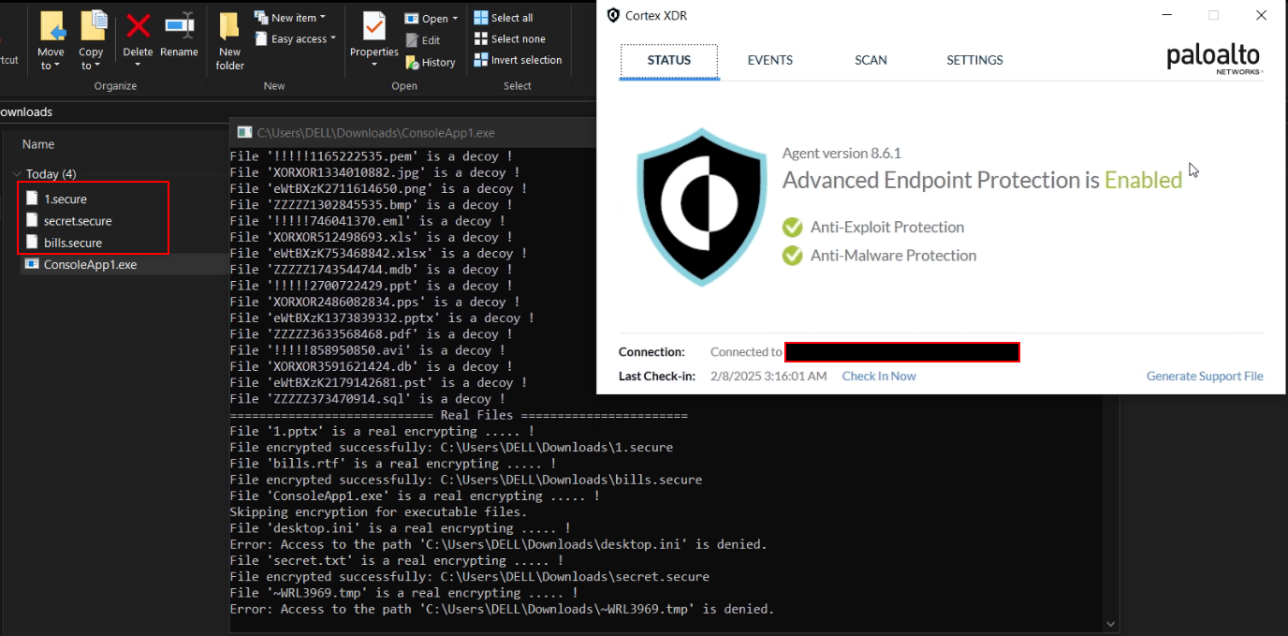Click the red Delete icon
1288x636 pixels.
coord(138,25)
